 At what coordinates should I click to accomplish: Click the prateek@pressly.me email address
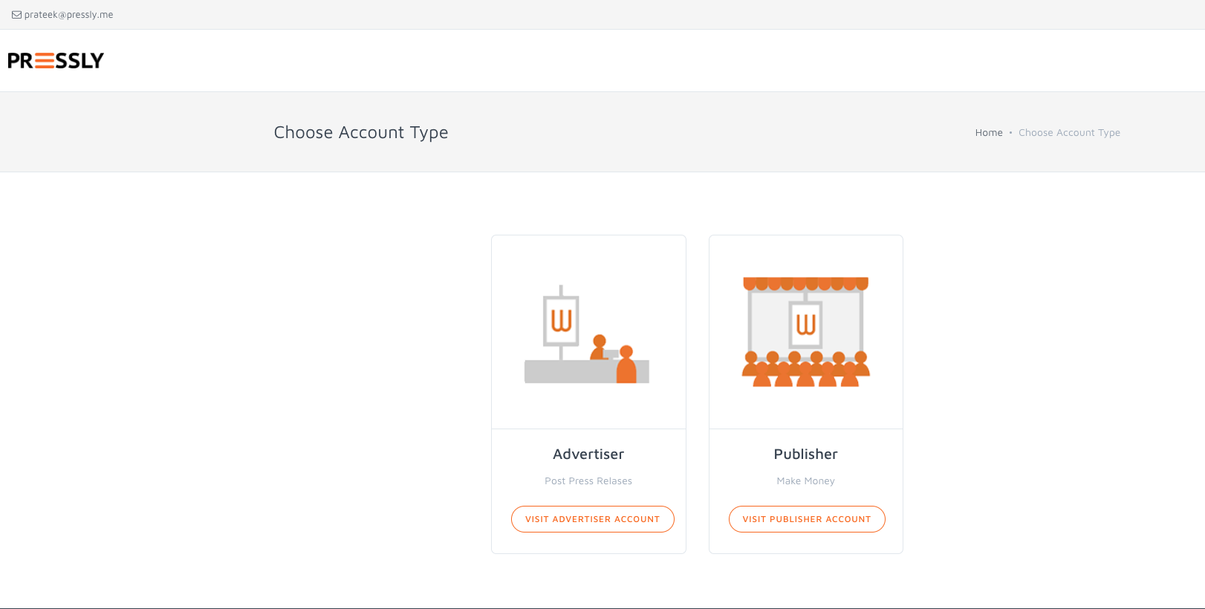click(x=68, y=15)
